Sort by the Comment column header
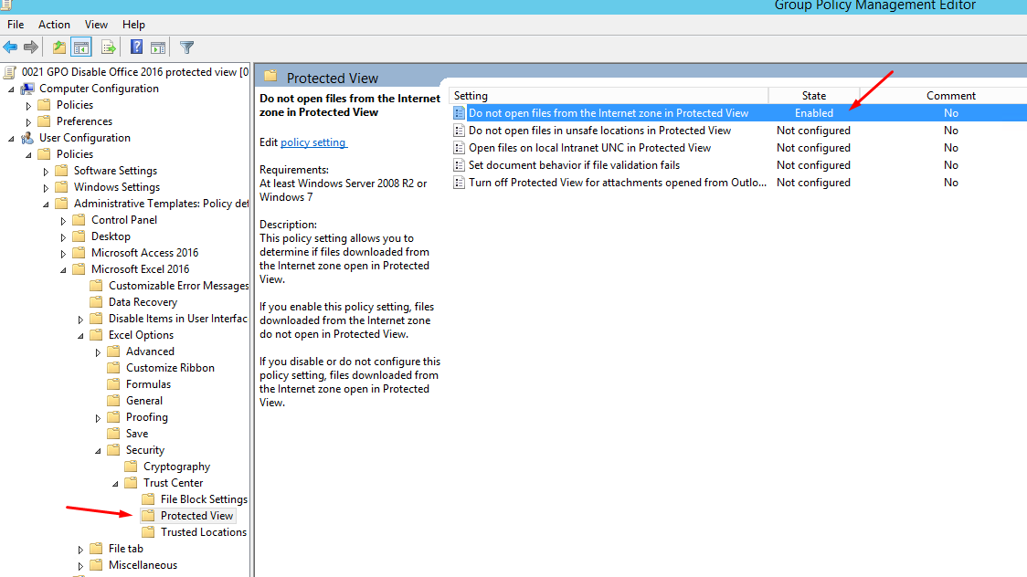 tap(950, 96)
